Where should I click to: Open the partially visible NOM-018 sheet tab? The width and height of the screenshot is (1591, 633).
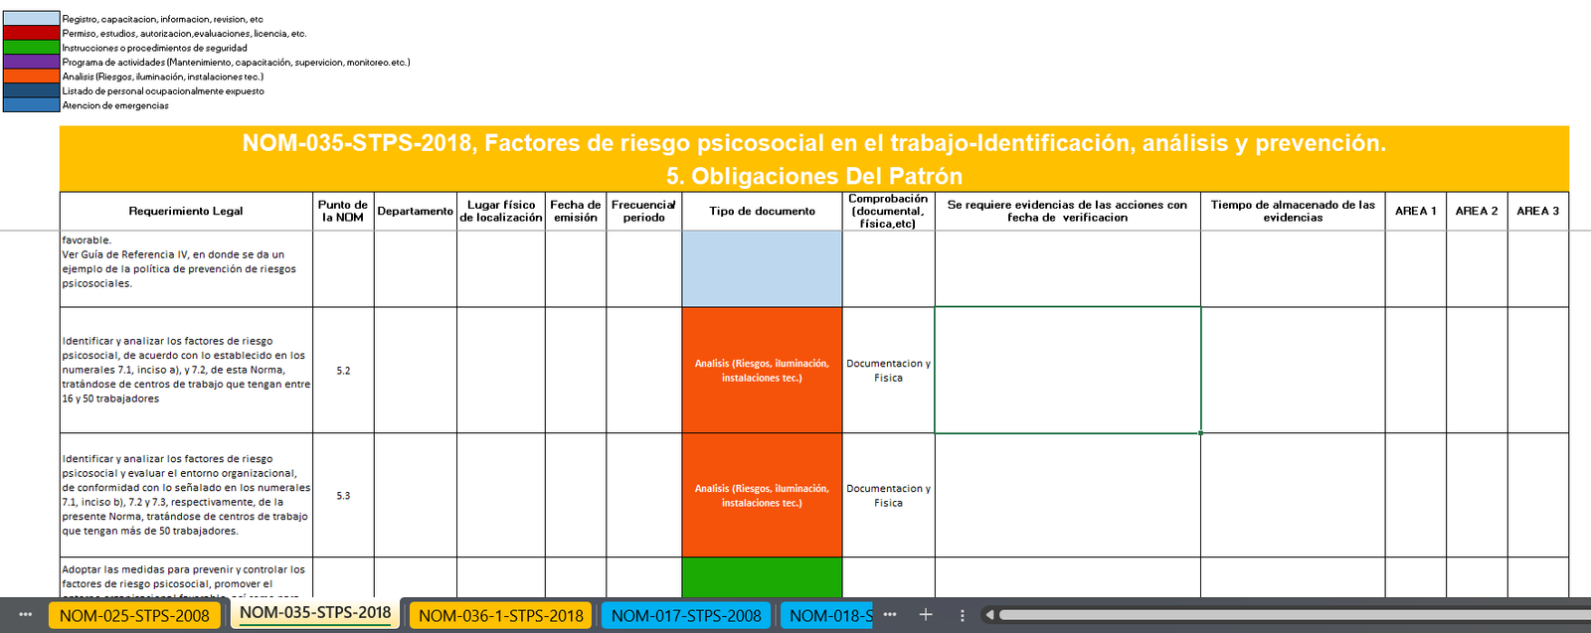pyautogui.click(x=827, y=615)
